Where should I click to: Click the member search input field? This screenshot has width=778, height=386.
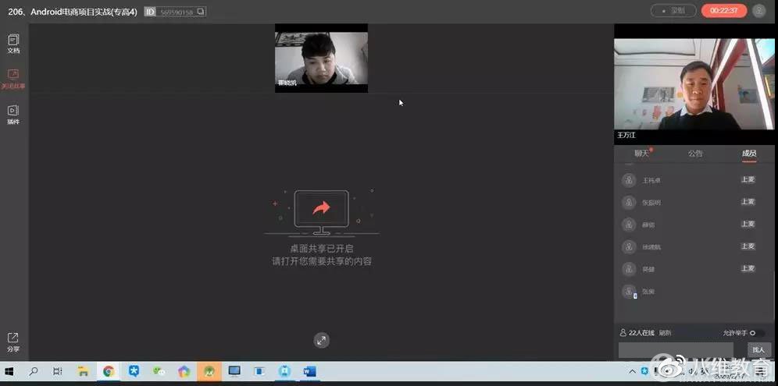[676, 350]
